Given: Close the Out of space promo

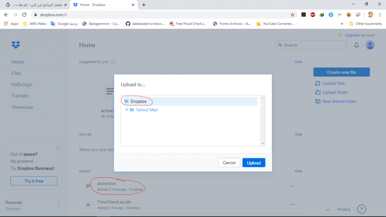Looking at the screenshot, I should tap(58, 148).
